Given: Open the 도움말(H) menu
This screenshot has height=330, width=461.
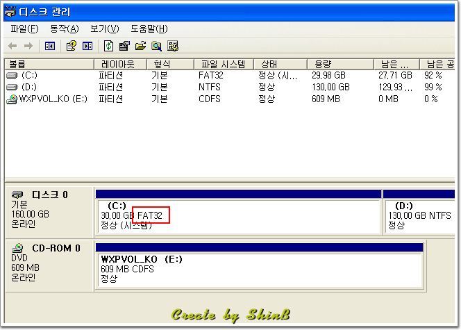Looking at the screenshot, I should coord(149,28).
